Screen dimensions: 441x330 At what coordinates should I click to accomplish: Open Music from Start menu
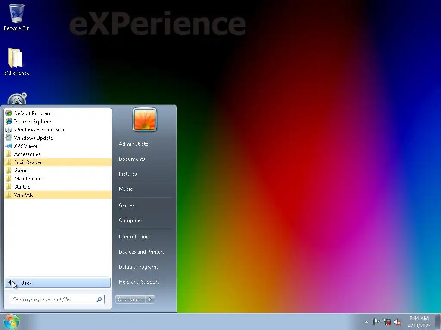(x=125, y=189)
